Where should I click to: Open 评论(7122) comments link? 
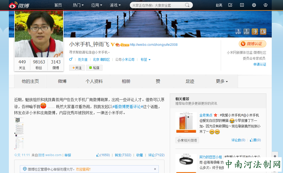pos(156,155)
